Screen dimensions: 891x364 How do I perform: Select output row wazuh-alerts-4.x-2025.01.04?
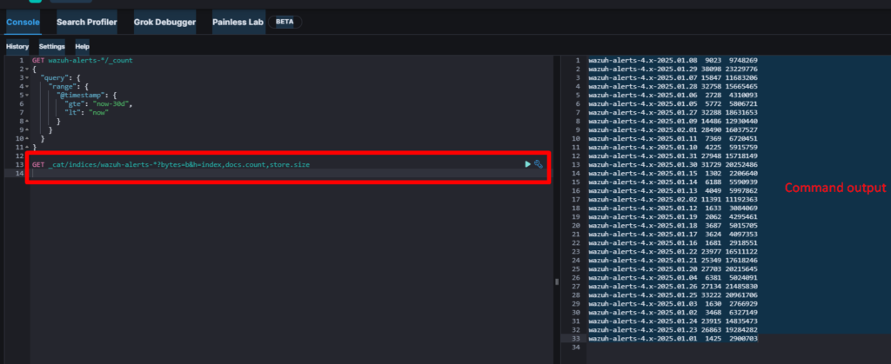point(673,278)
